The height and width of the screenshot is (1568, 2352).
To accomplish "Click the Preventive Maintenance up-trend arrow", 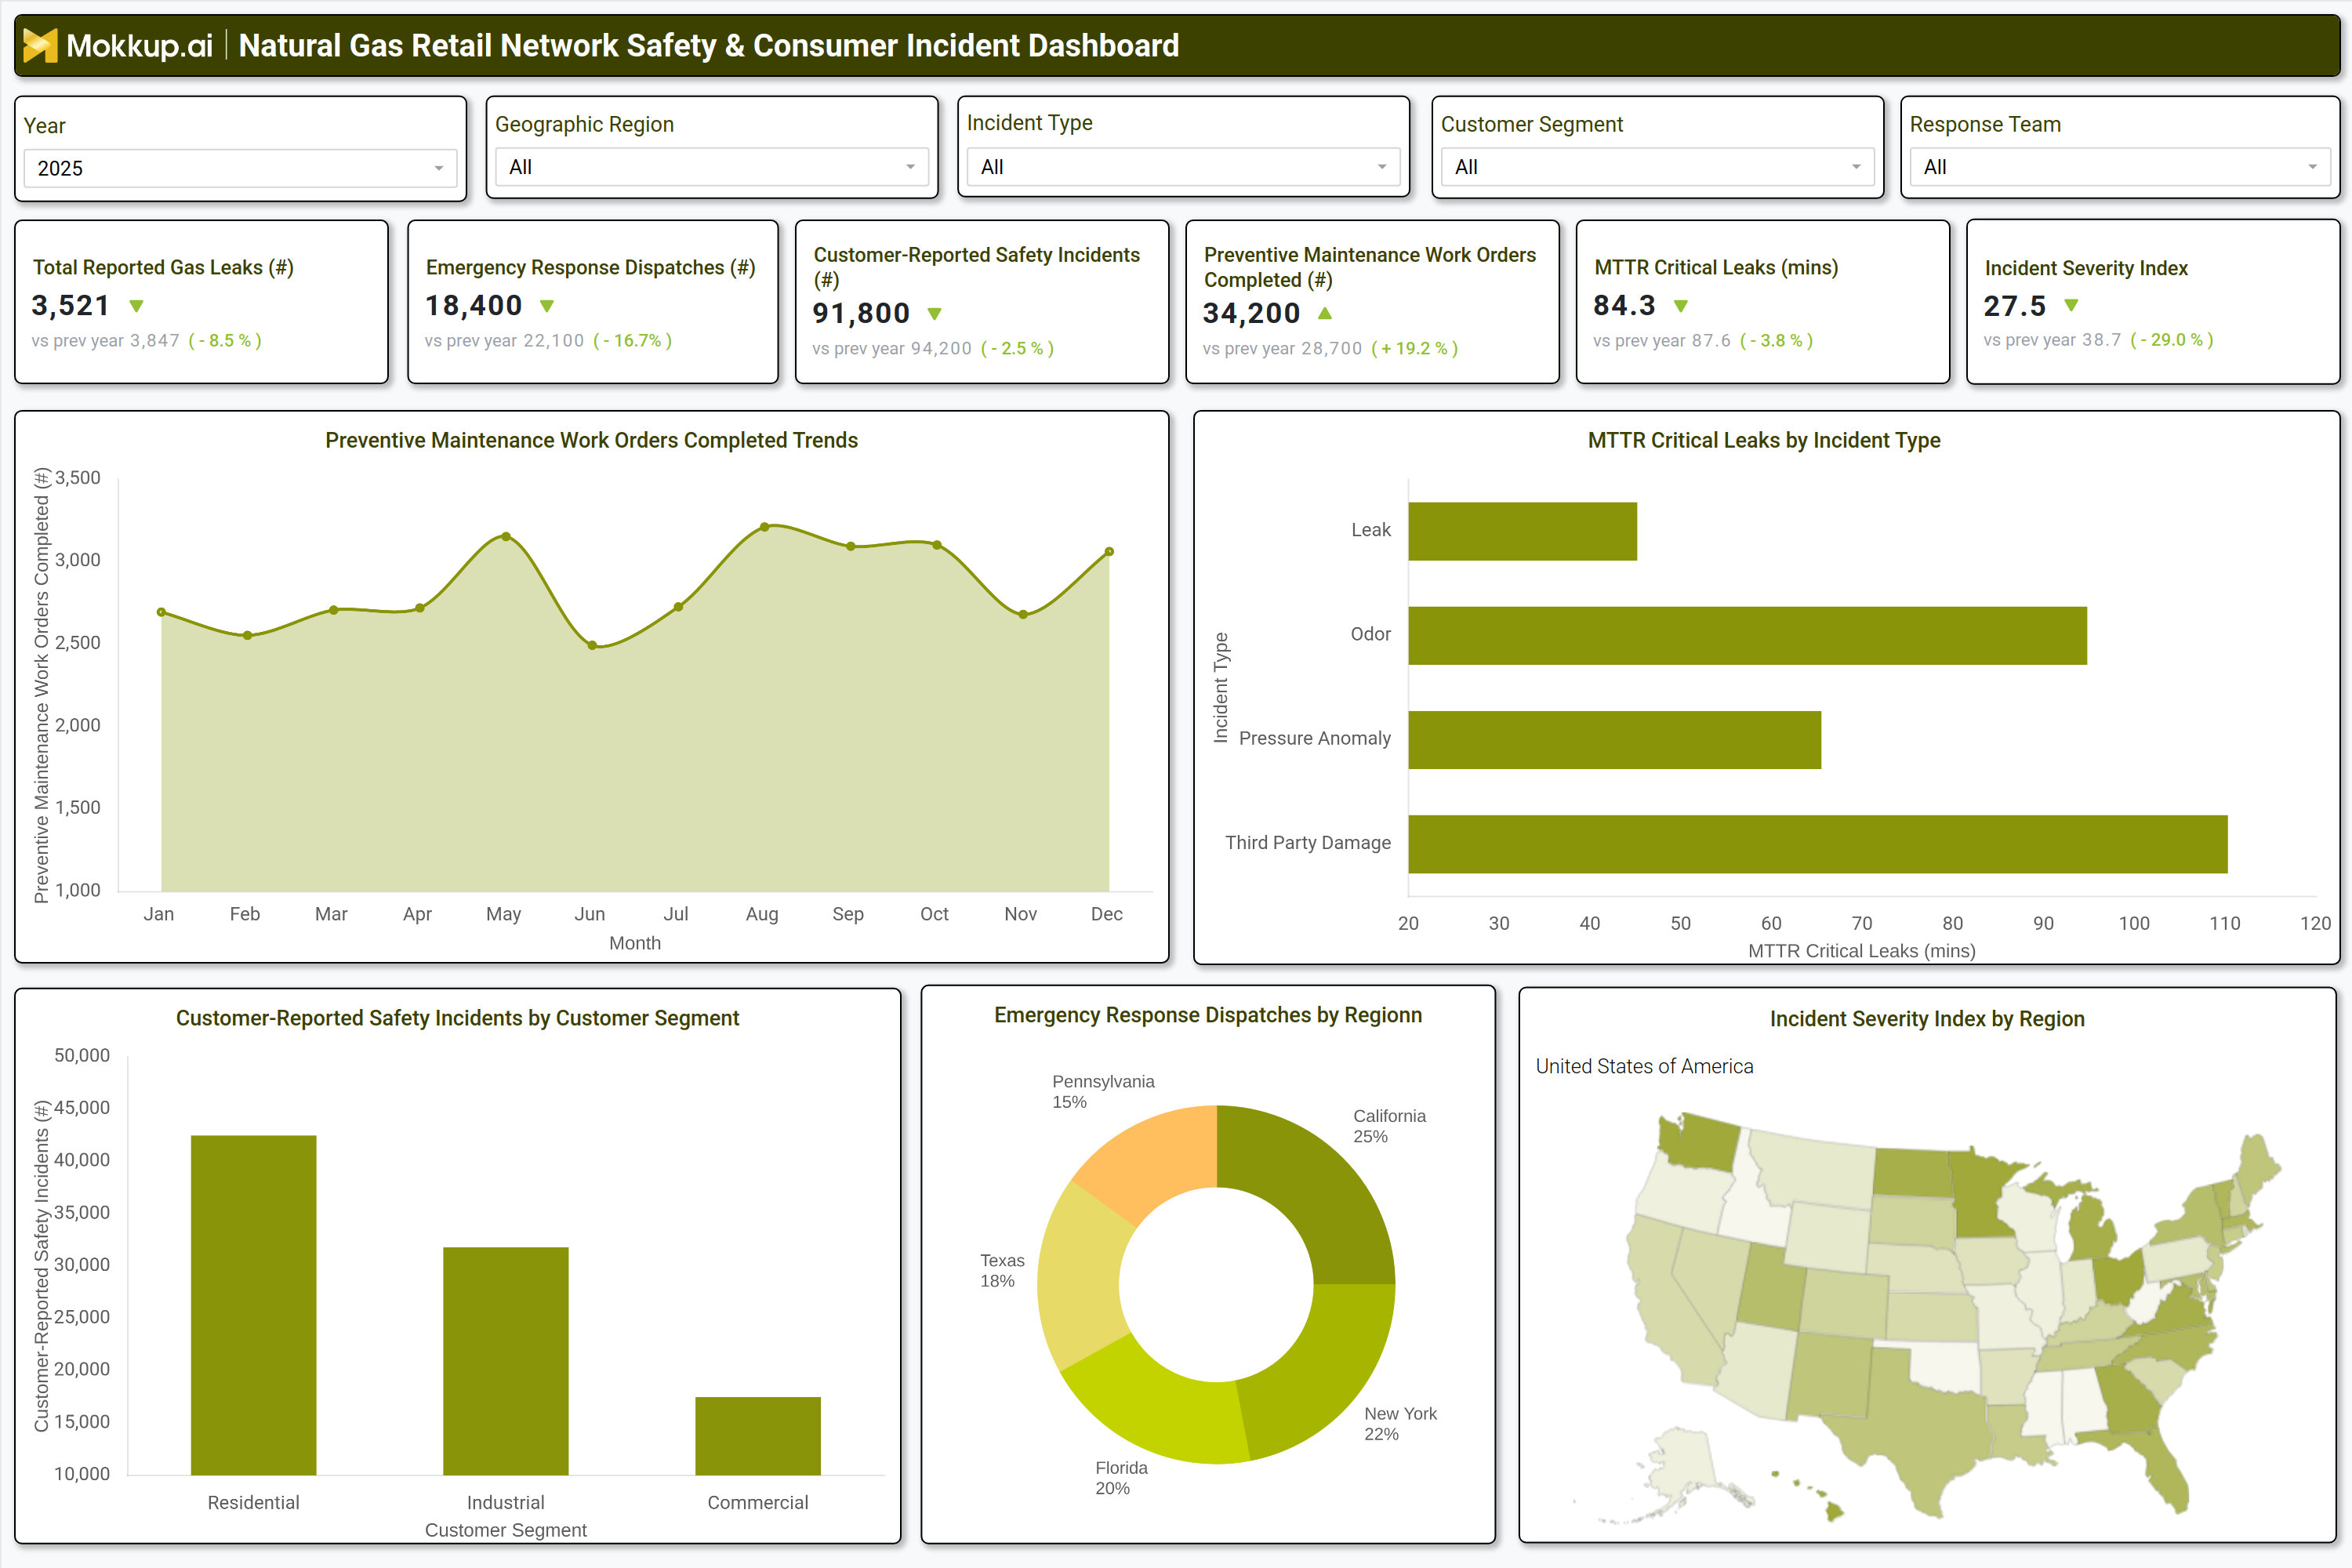I will pyautogui.click(x=1325, y=313).
